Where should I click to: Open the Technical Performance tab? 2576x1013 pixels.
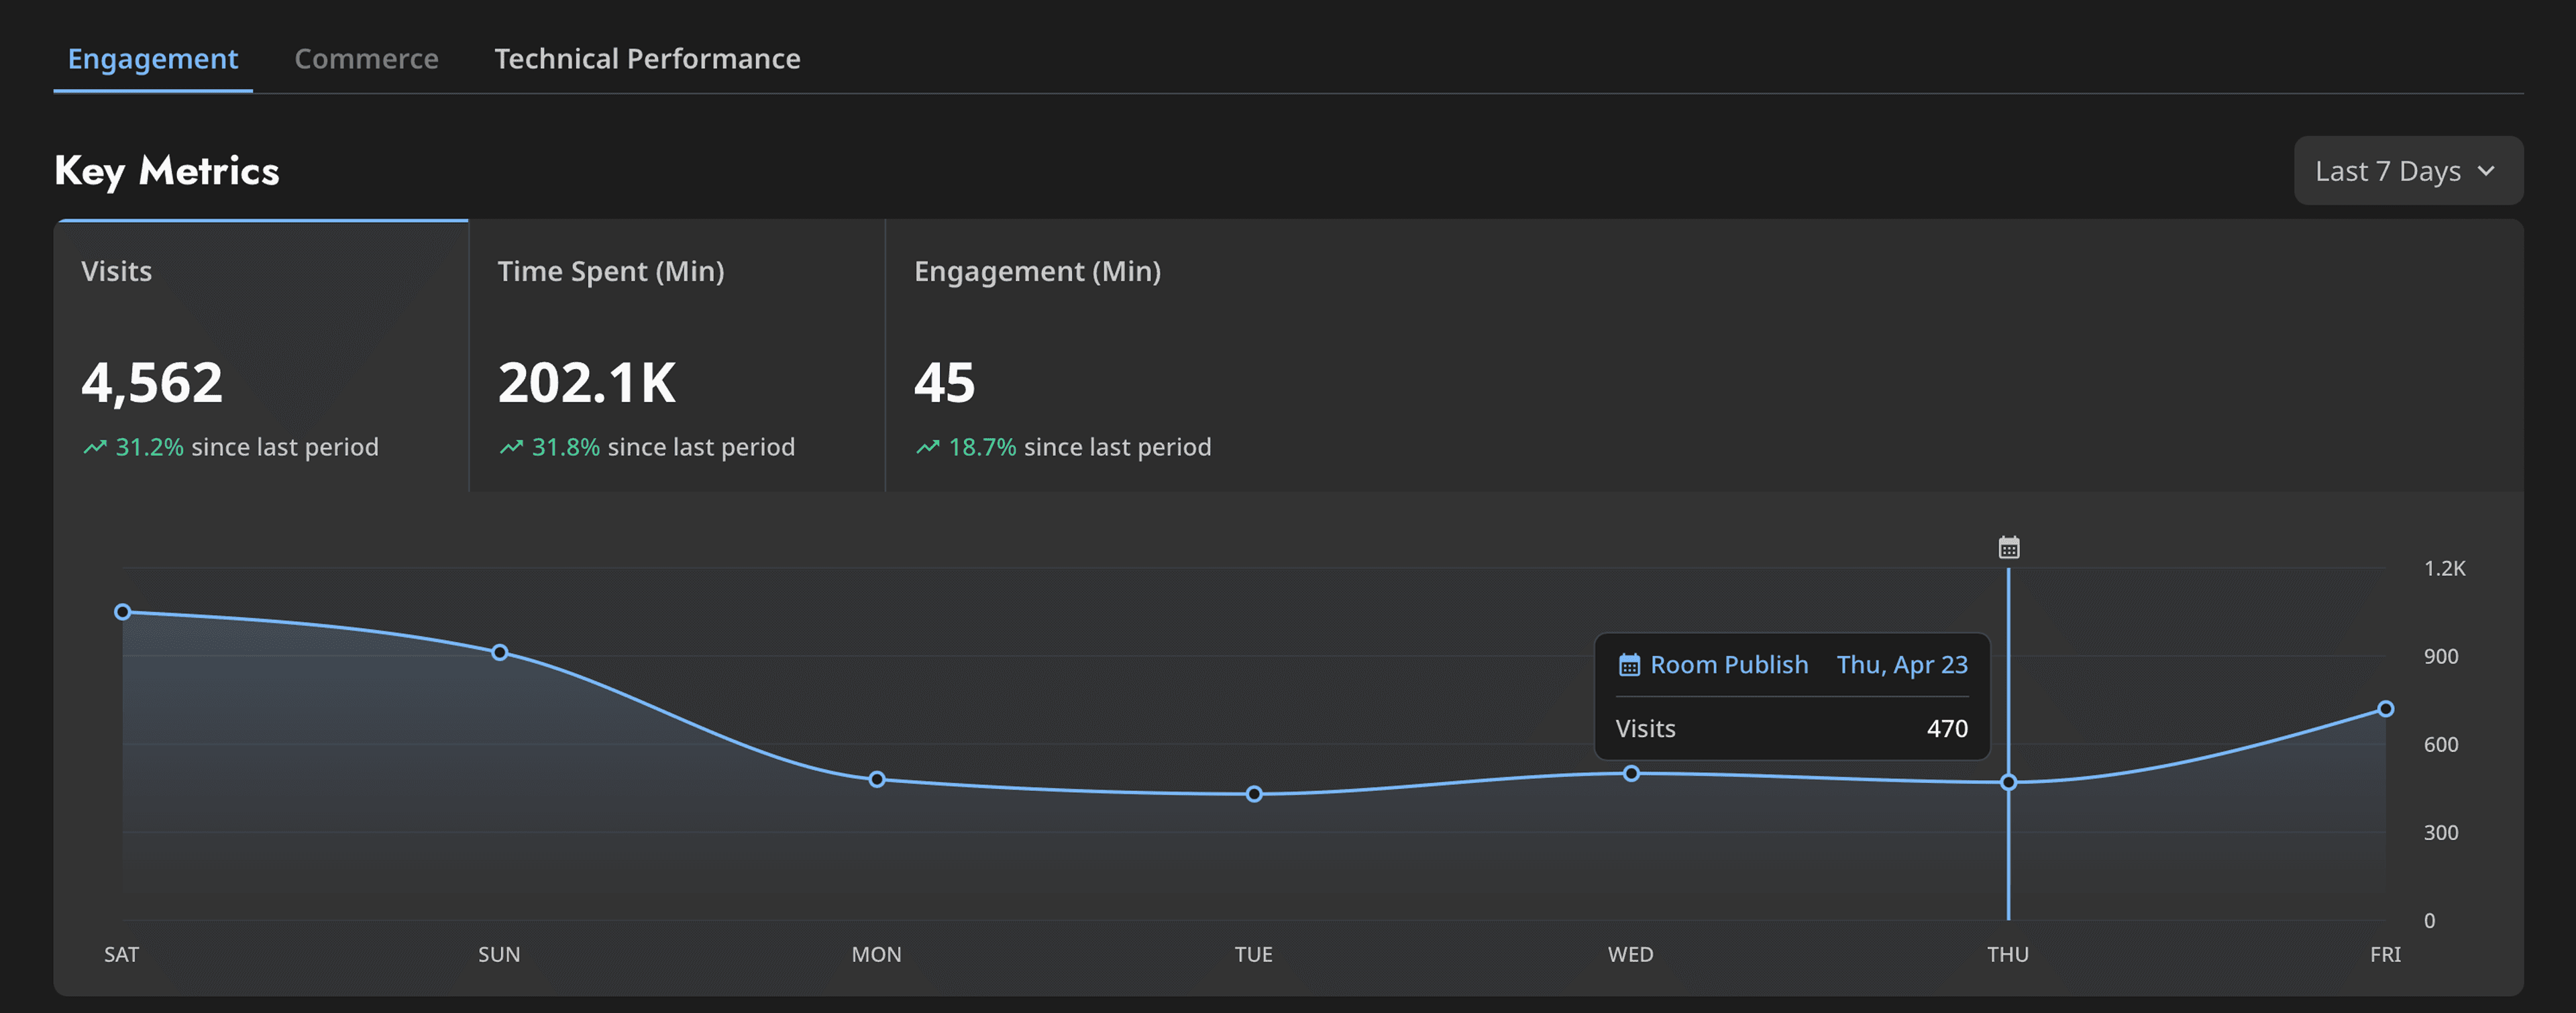click(x=647, y=59)
